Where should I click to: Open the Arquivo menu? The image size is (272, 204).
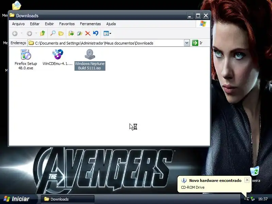click(x=18, y=24)
